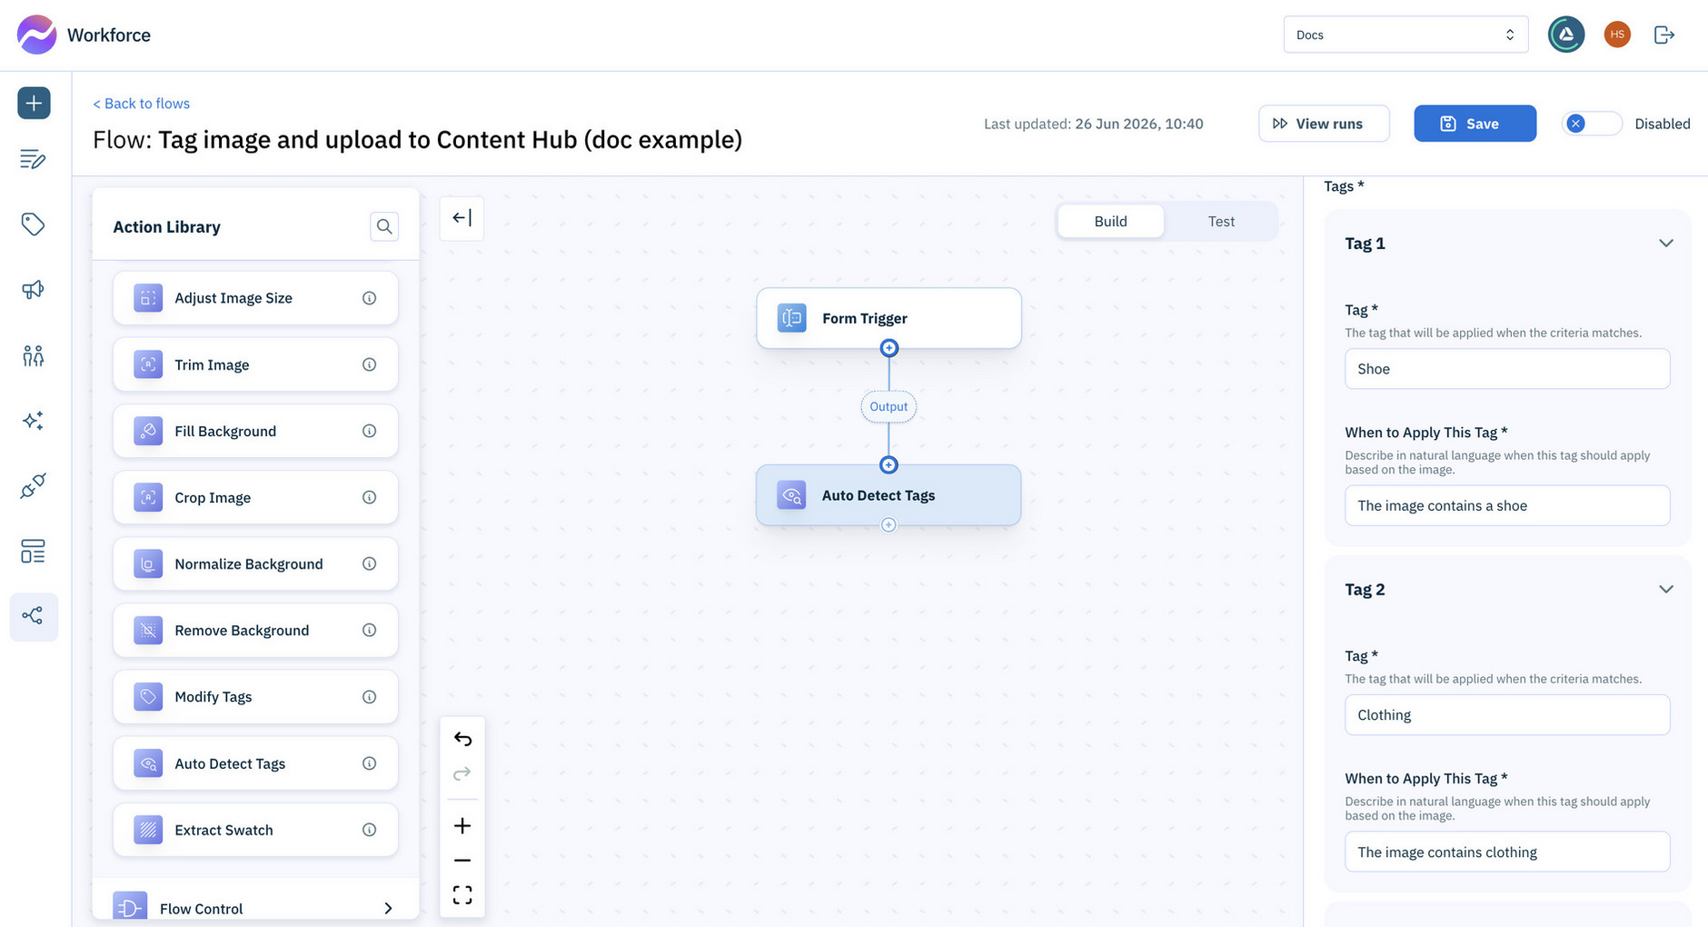Show info for Normalize Background
The height and width of the screenshot is (927, 1708).
[370, 563]
